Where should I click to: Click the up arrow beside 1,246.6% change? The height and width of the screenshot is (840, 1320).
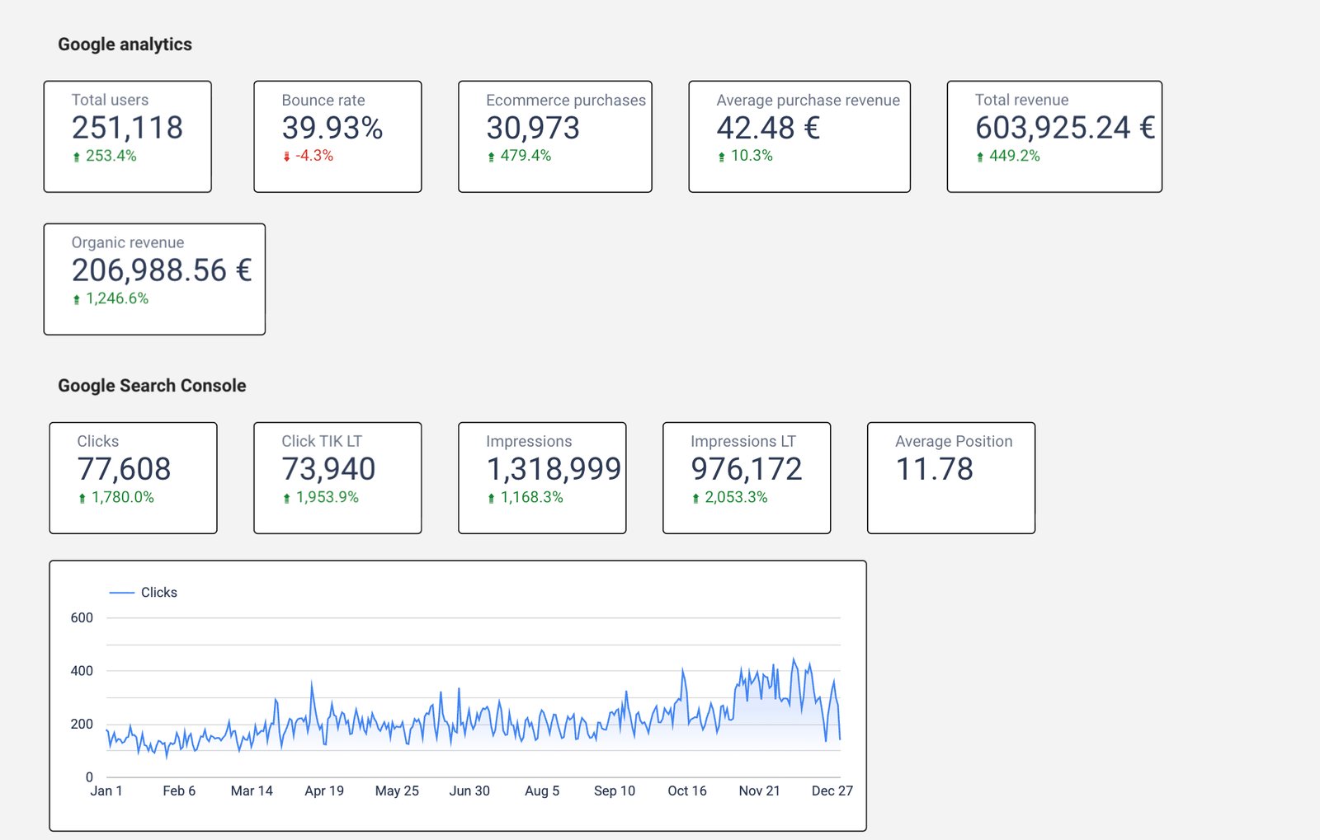[x=77, y=299]
